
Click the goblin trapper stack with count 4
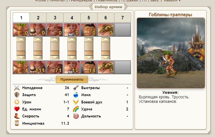21,67
